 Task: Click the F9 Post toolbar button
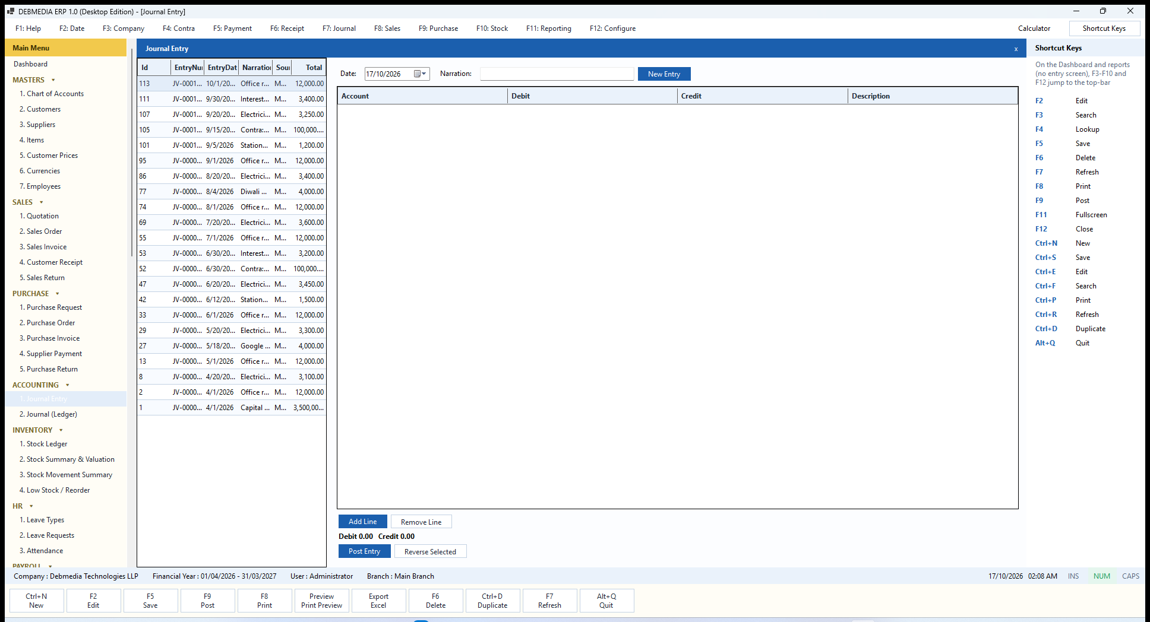[x=207, y=601]
